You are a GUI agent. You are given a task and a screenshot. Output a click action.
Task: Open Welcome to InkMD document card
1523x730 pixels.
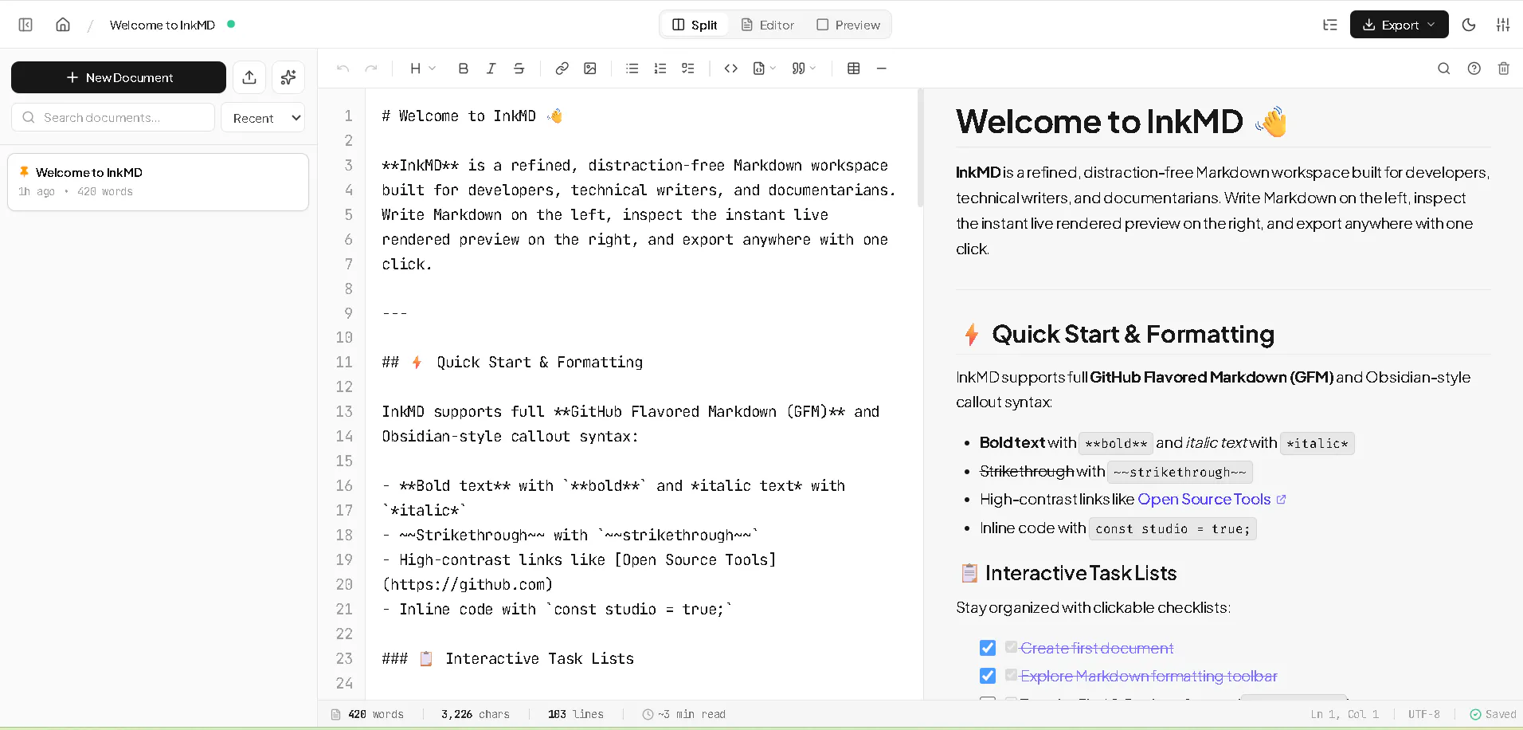(158, 182)
